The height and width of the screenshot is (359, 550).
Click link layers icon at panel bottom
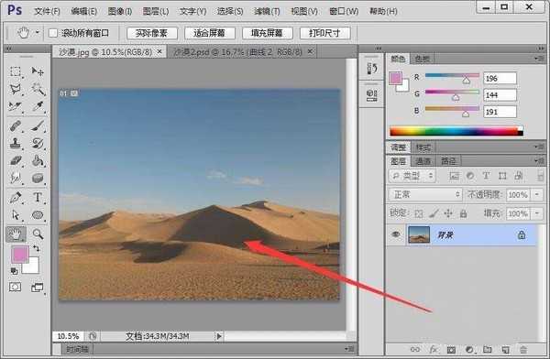coord(414,350)
